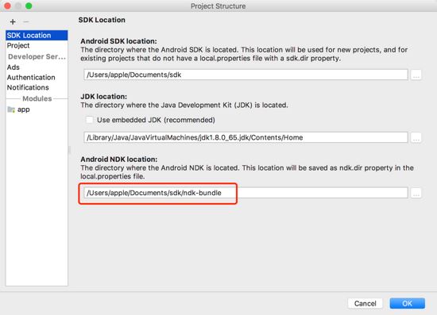Viewport: 437px width, 315px height.
Task: Browse for the Android NDK location
Action: (x=416, y=193)
